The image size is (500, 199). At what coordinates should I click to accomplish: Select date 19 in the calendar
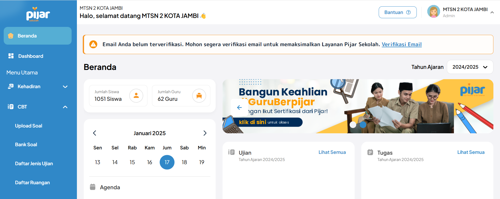pos(202,162)
